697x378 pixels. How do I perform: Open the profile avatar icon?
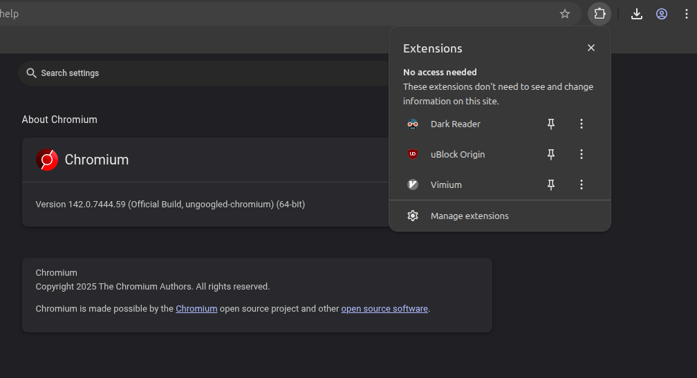pyautogui.click(x=662, y=15)
